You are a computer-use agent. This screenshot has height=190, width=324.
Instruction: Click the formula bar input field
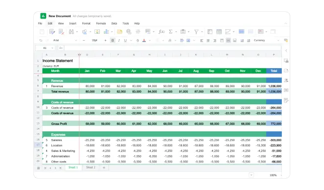coord(173,48)
